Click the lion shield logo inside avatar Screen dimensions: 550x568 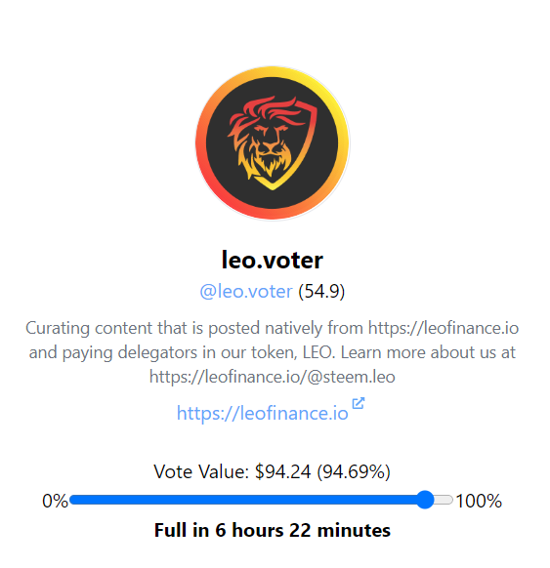273,142
